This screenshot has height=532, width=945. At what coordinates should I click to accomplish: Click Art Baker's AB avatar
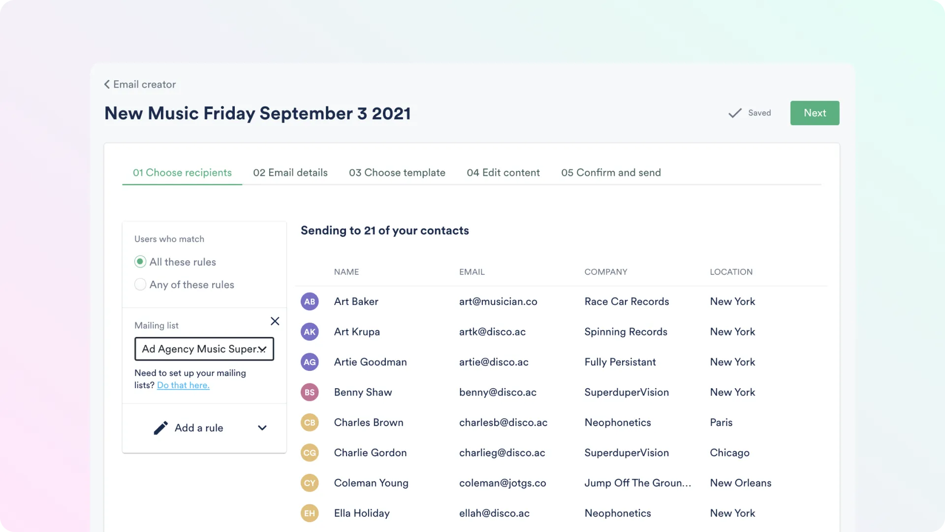[x=310, y=301]
